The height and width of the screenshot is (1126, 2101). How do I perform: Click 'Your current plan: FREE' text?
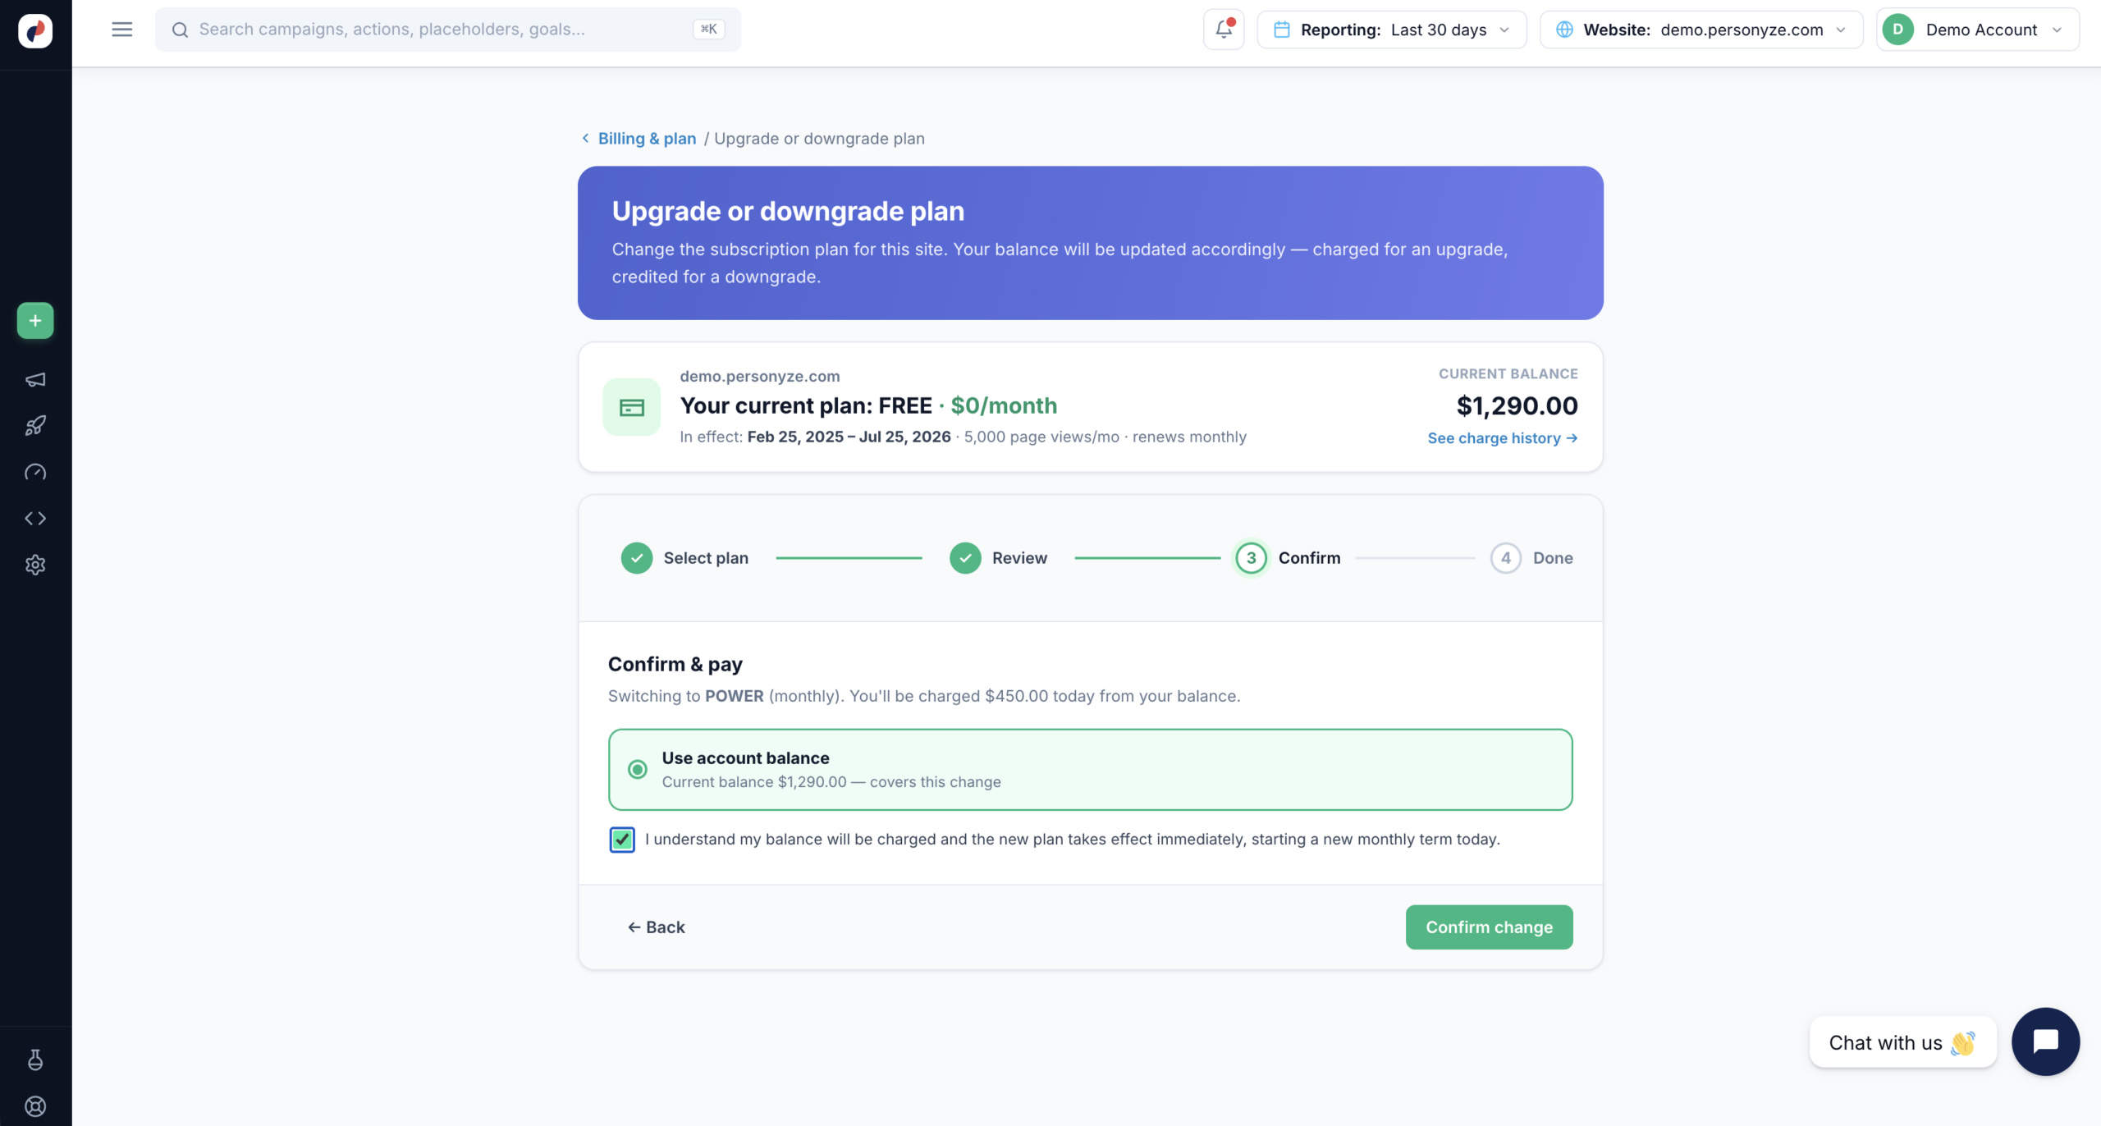click(x=806, y=405)
